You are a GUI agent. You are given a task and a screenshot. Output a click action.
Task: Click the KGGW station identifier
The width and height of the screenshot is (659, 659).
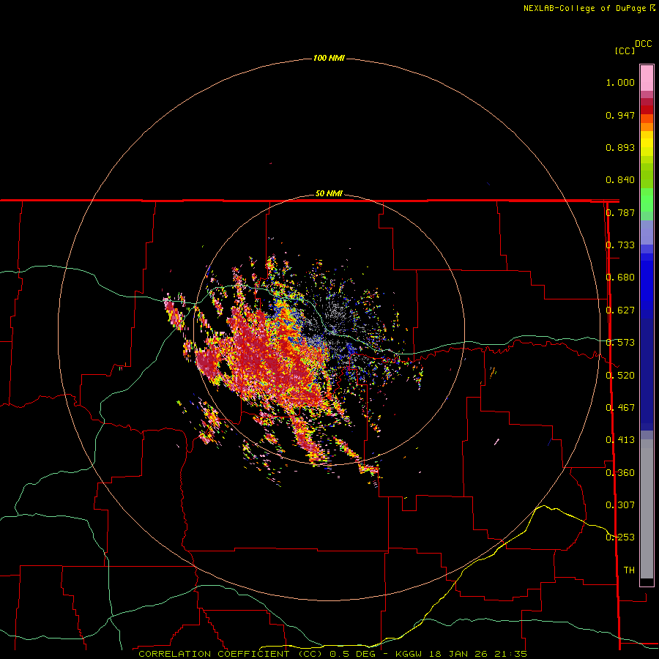[409, 654]
